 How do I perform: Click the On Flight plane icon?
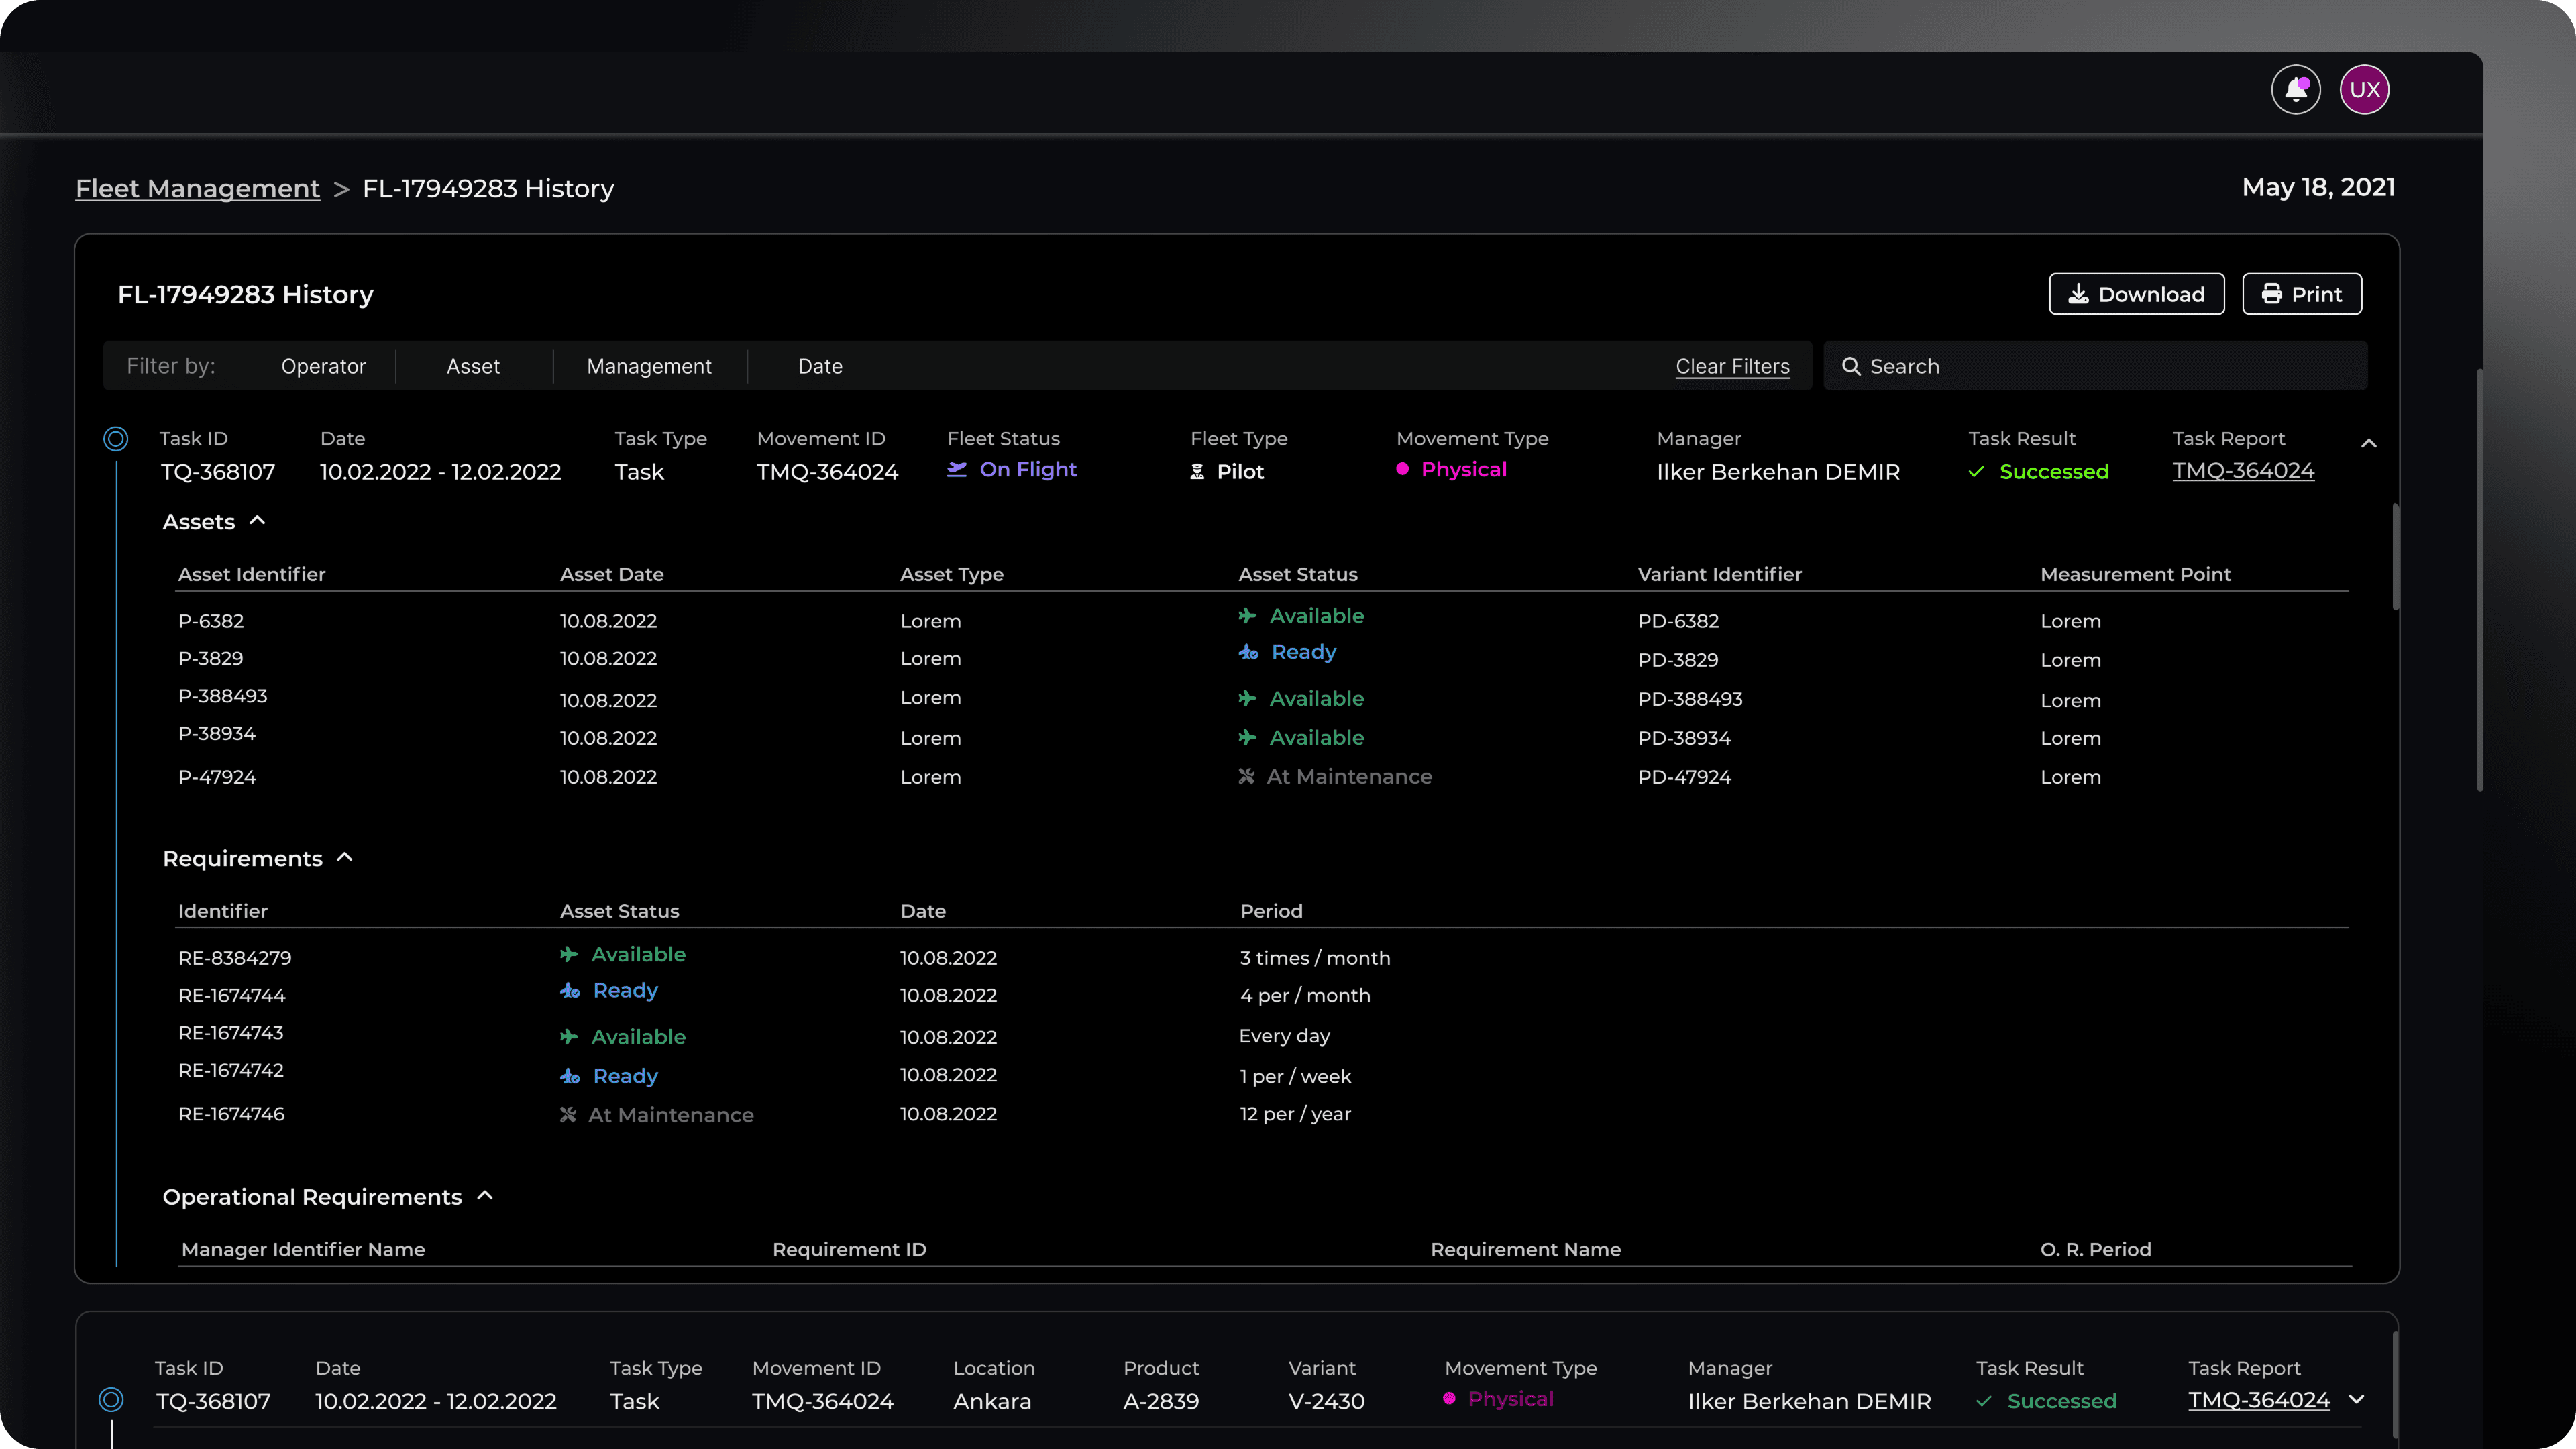[957, 469]
